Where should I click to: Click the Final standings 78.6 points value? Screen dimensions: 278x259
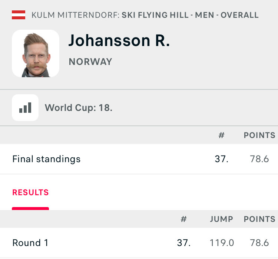pyautogui.click(x=259, y=159)
